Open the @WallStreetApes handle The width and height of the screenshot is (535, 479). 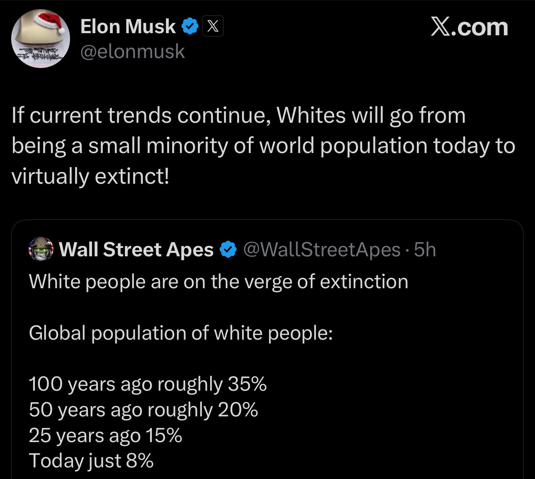tap(321, 250)
